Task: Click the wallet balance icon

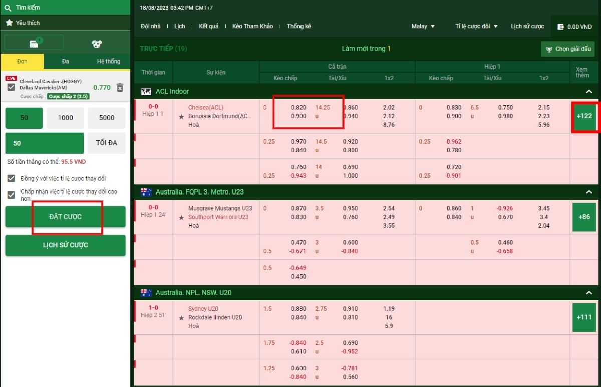Action: point(560,27)
